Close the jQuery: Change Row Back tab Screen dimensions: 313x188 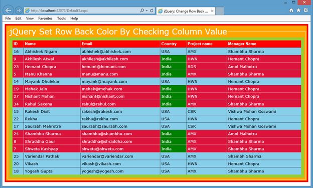[x=212, y=11]
